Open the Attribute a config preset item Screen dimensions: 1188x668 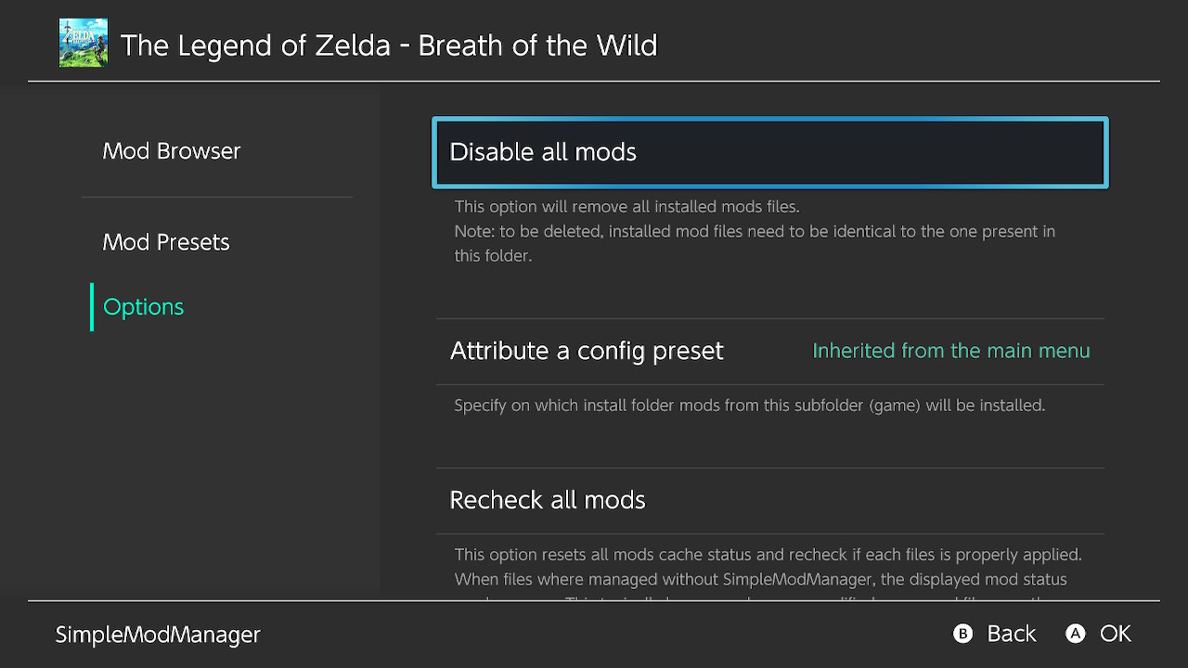[x=770, y=352]
